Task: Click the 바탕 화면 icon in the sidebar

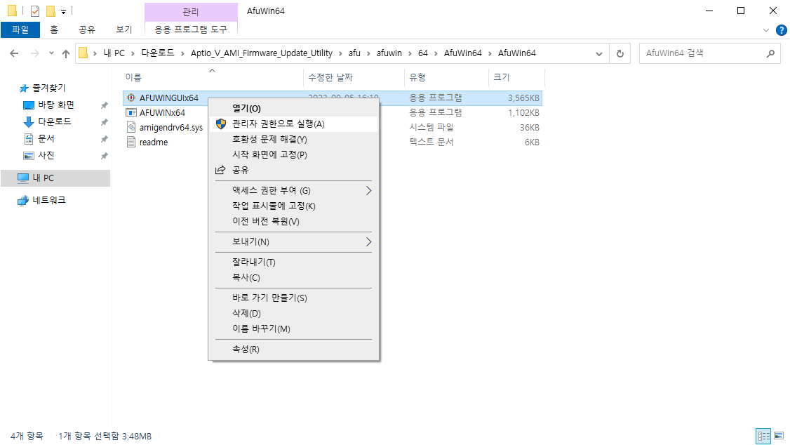Action: (29, 105)
